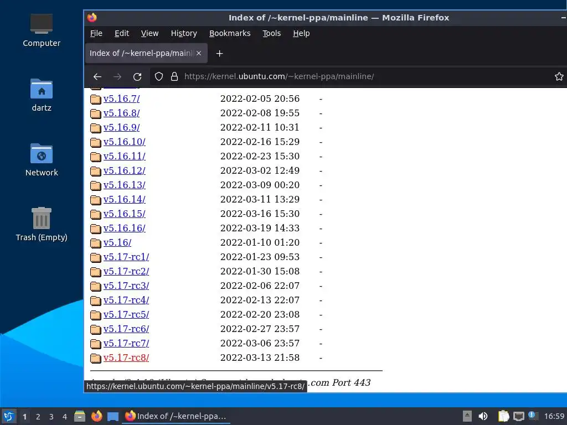Image resolution: width=567 pixels, height=425 pixels.
Task: Open the v5.16.15/ directory link
Action: (125, 214)
